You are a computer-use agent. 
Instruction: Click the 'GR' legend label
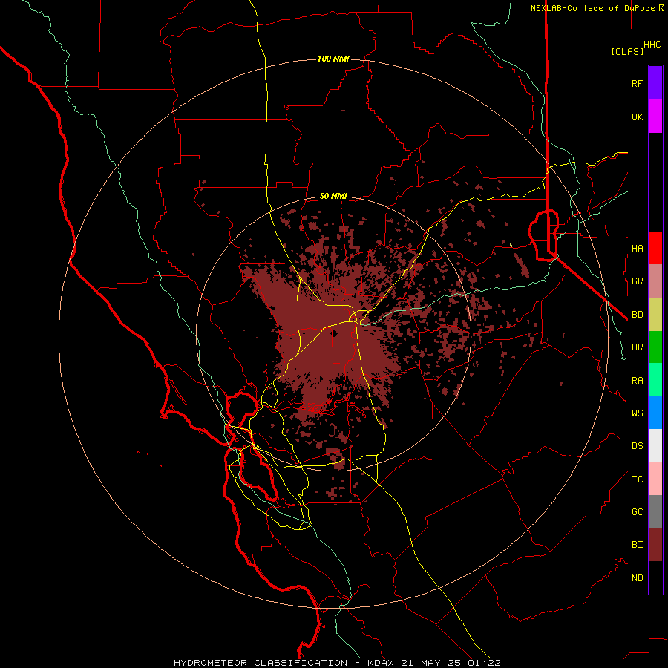pos(637,281)
